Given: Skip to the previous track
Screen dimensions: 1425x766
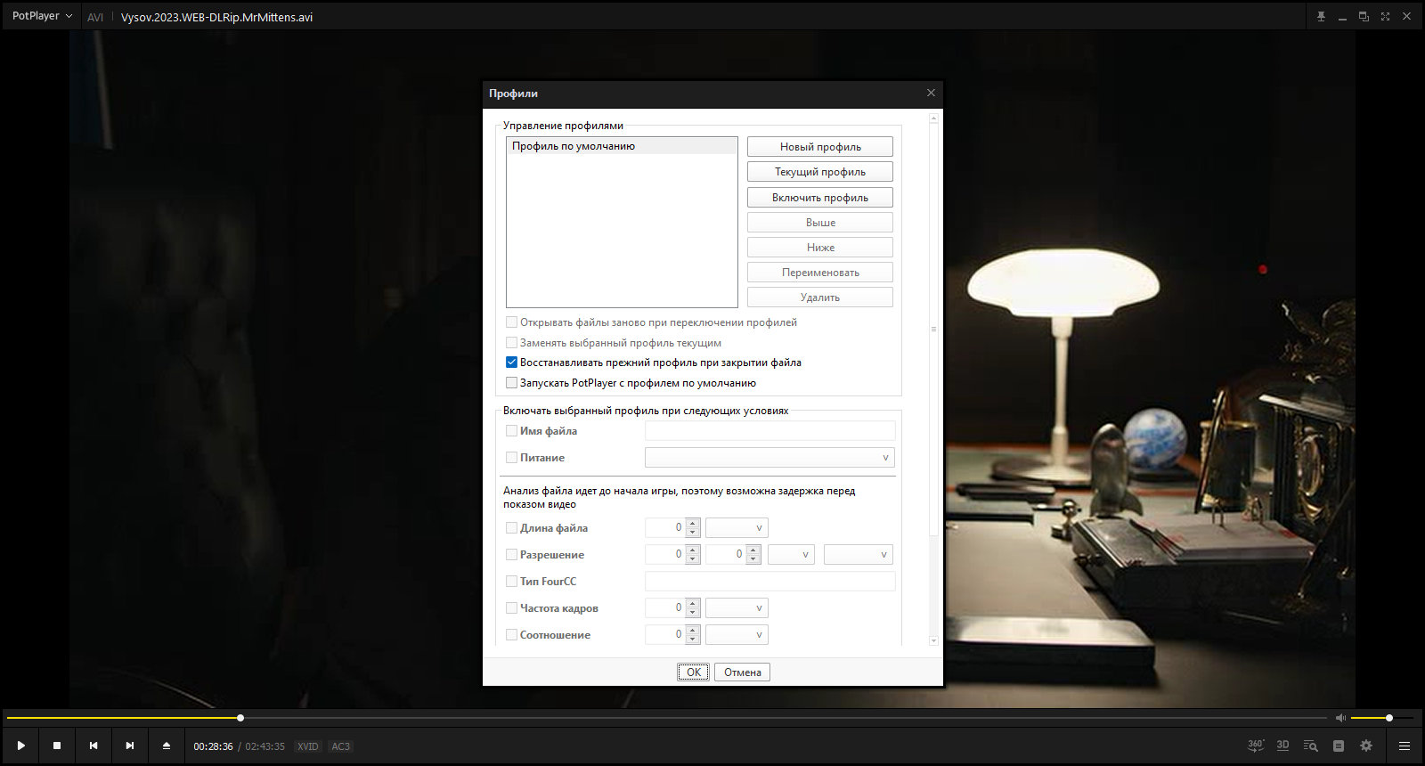Looking at the screenshot, I should [94, 746].
